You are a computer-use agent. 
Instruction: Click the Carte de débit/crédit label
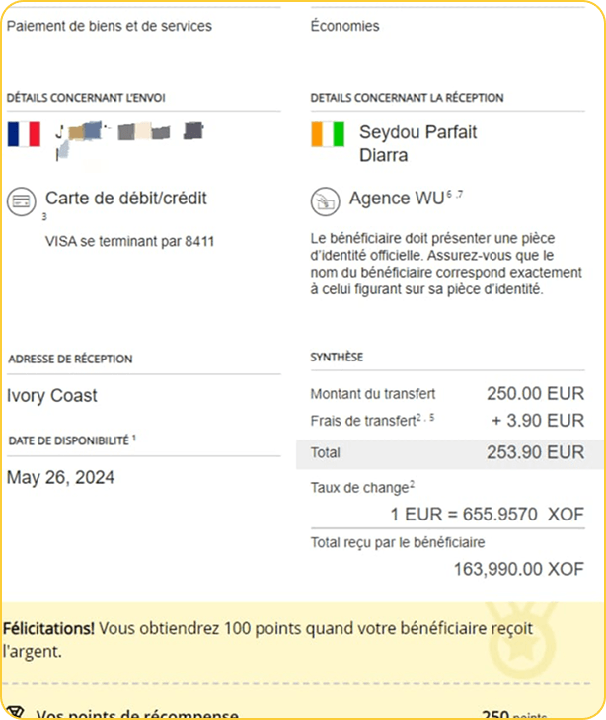tap(126, 199)
